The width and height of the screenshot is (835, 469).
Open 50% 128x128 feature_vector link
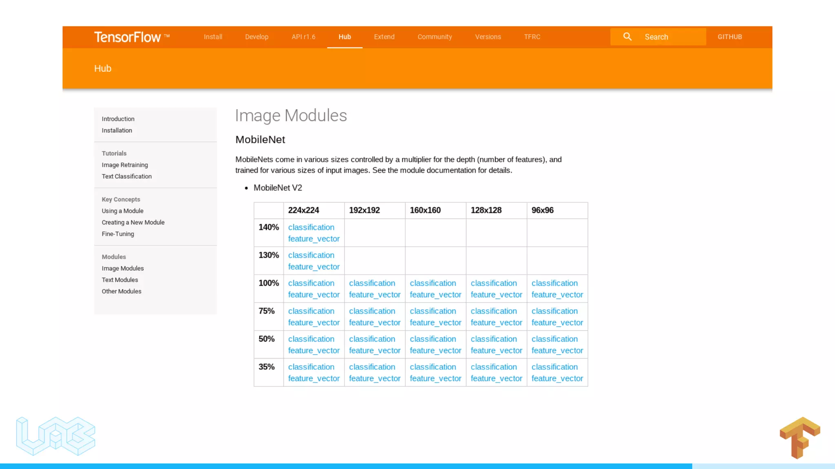point(496,351)
